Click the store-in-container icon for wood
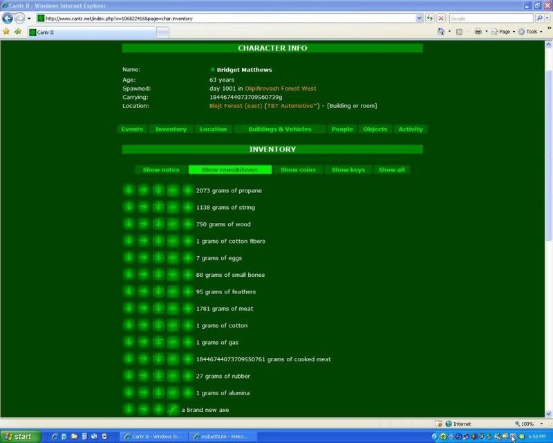Screen dimensions: 553x443 (158, 224)
